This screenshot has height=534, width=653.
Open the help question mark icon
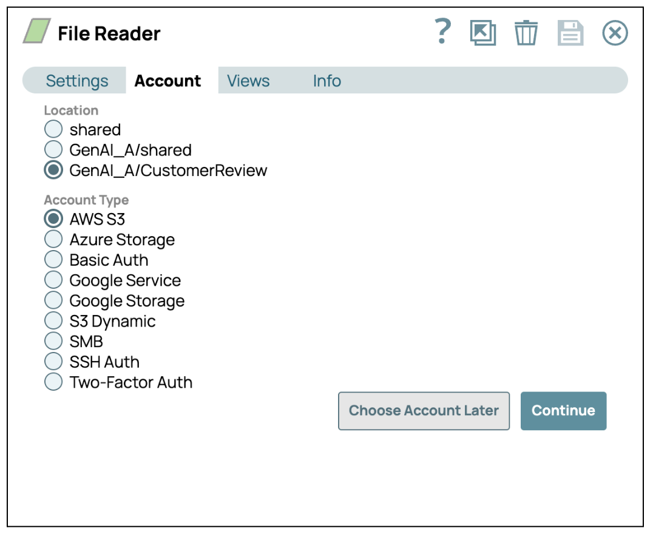(x=444, y=32)
